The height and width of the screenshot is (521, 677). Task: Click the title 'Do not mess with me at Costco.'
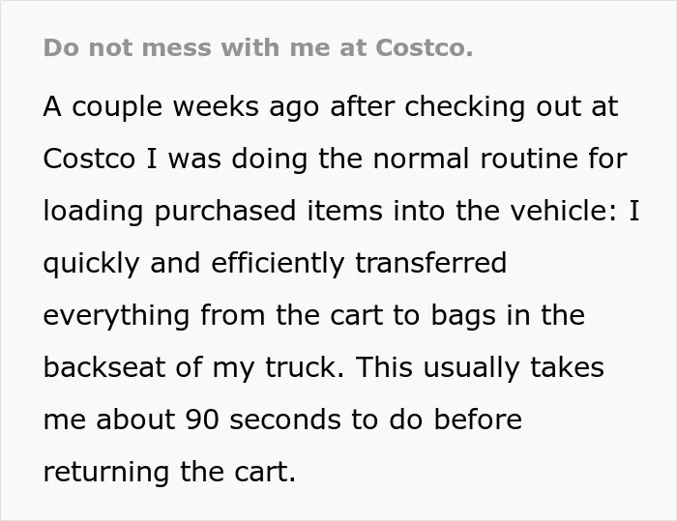(258, 47)
